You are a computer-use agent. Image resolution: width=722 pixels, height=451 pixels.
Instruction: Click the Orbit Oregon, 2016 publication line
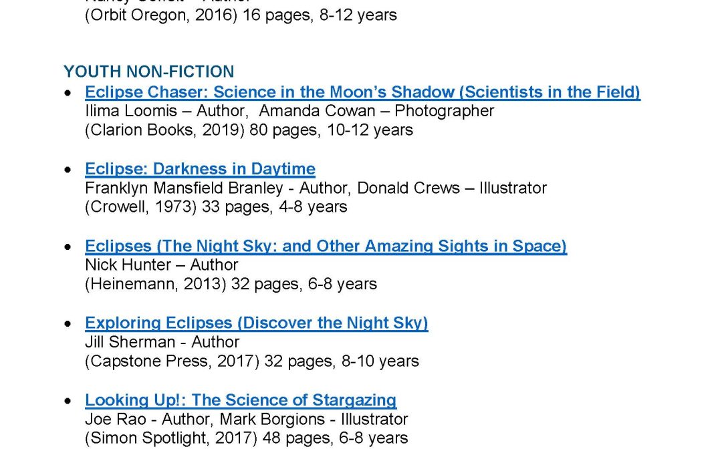point(241,15)
